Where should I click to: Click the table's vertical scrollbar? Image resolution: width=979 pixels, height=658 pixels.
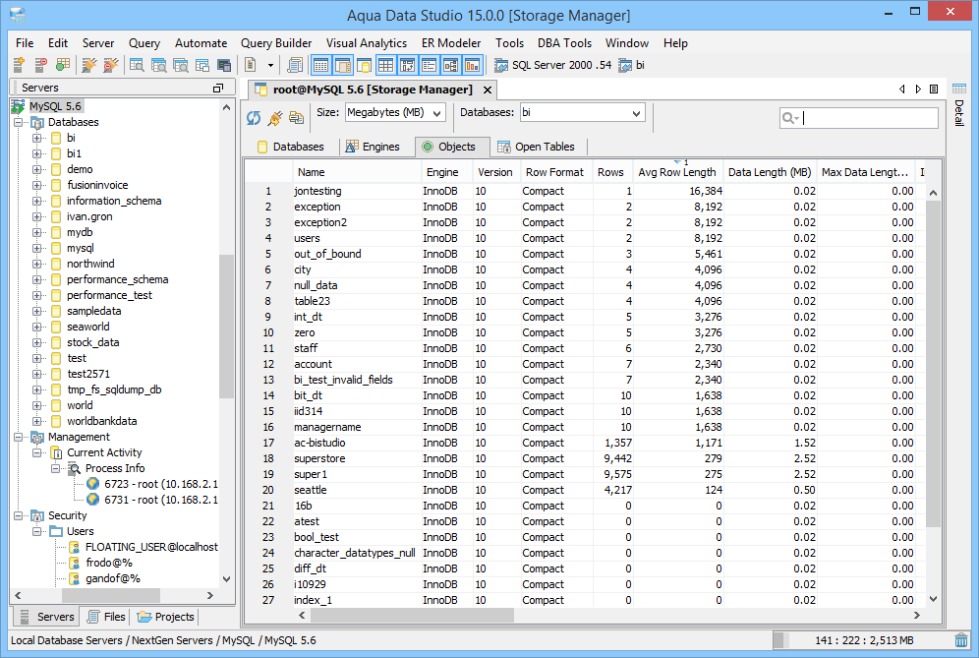tap(934, 362)
